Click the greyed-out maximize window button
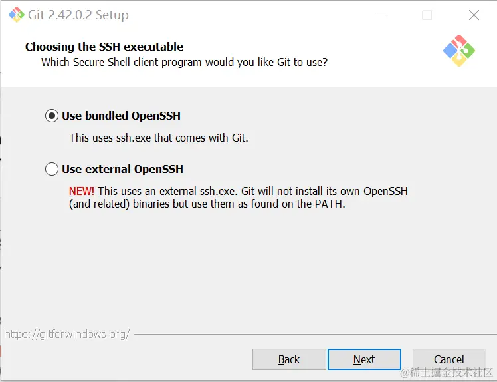Screen dimensions: 497x382 tap(427, 15)
